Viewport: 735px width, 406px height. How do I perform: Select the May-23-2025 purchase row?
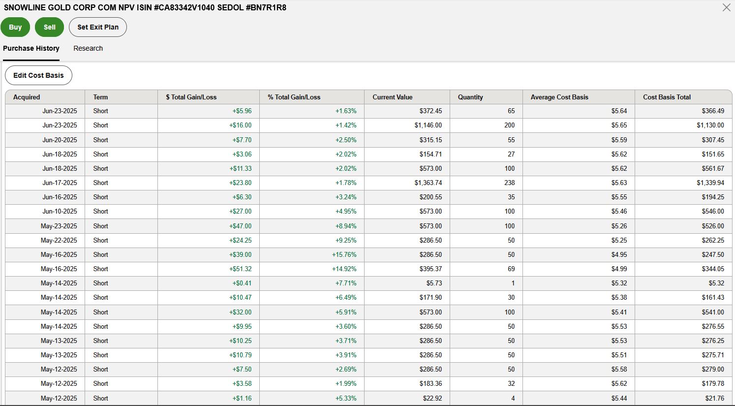click(x=59, y=226)
